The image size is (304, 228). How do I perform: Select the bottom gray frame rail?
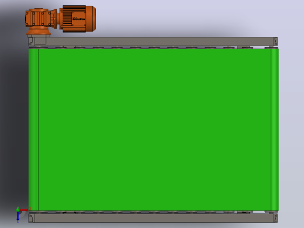click(153, 218)
